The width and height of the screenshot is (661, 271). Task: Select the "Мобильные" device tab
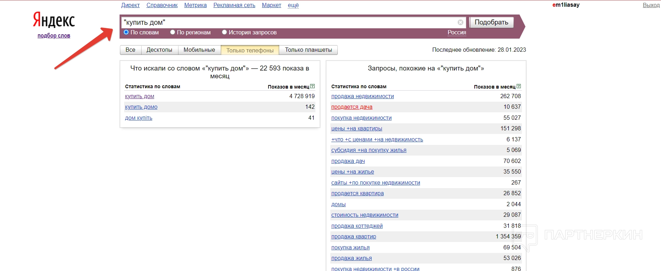199,50
